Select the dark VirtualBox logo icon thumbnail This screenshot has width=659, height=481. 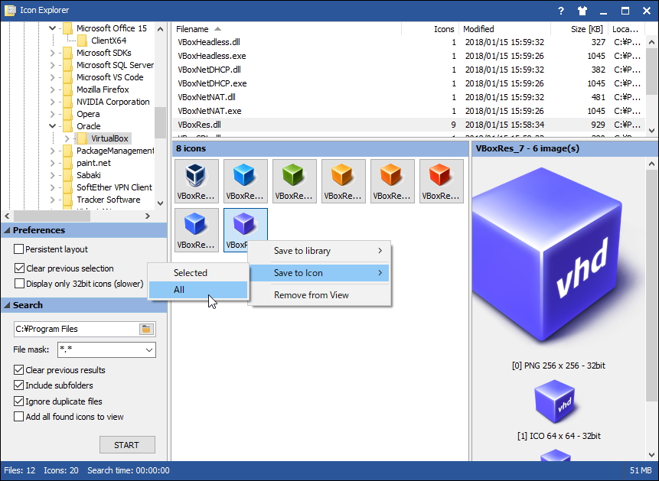pos(196,181)
